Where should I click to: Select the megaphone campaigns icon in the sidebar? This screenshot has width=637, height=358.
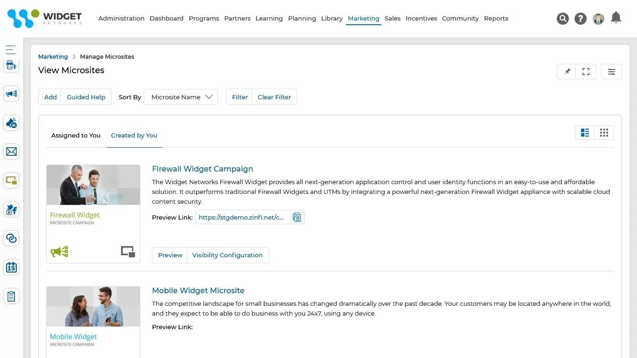pyautogui.click(x=11, y=94)
